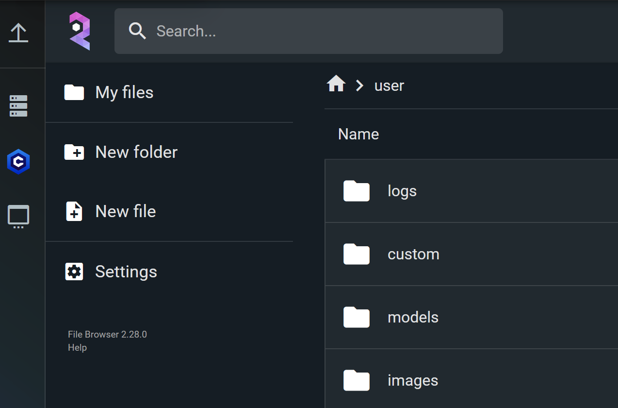Open the terminal monitor sidebar icon
This screenshot has height=408, width=618.
tap(18, 217)
